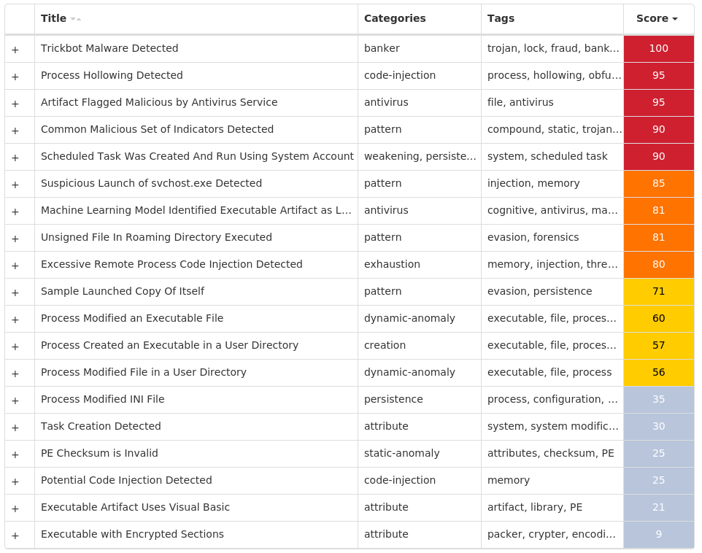Sort table by Score column header
The image size is (702, 553).
click(x=657, y=18)
